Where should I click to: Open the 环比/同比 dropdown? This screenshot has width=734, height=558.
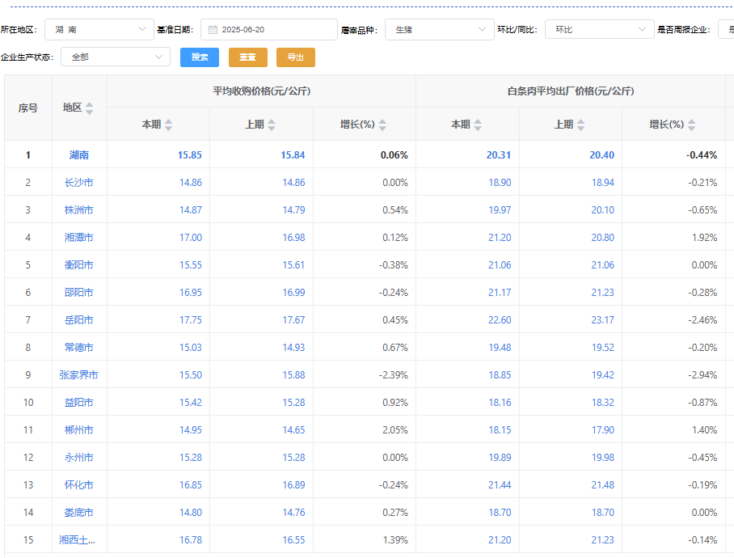pyautogui.click(x=599, y=30)
